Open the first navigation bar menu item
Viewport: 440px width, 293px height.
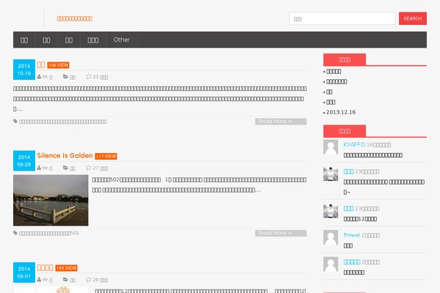point(24,40)
